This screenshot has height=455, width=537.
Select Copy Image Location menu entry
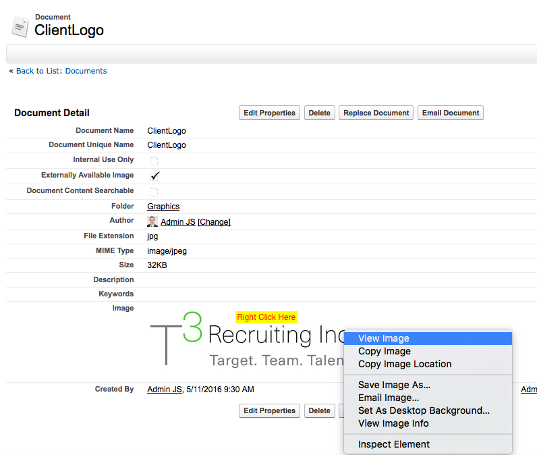[x=428, y=364]
